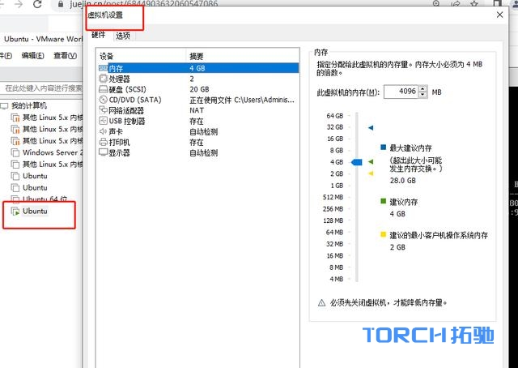The image size is (518, 368).
Task: Select the display (显示器) monitor icon
Action: tap(103, 152)
